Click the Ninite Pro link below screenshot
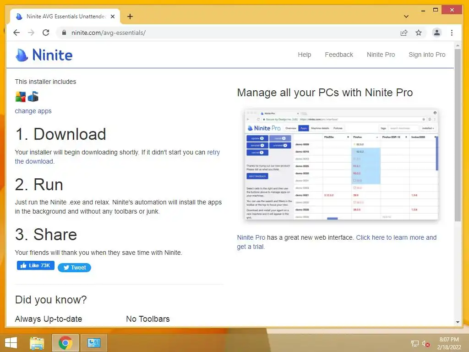 click(x=251, y=238)
